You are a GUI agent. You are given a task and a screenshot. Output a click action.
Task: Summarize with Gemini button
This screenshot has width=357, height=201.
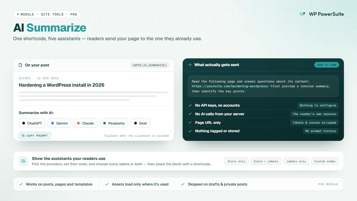[x=59, y=123]
